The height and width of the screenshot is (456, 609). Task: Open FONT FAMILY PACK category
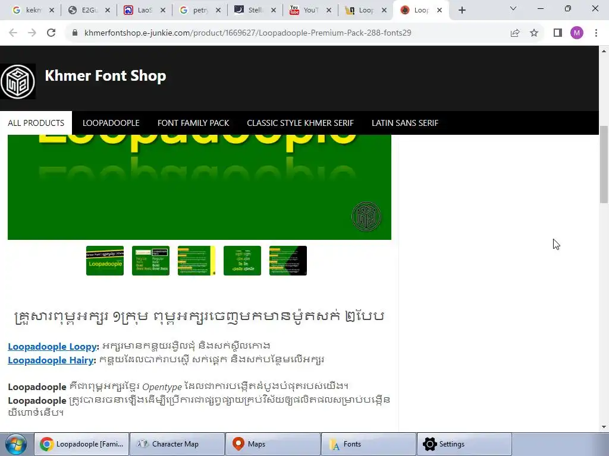pos(193,123)
